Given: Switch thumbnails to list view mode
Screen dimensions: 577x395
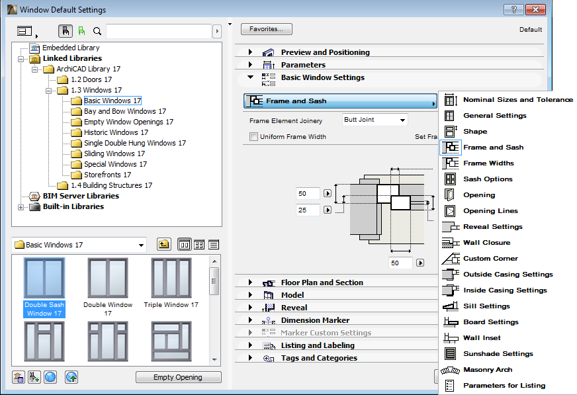Looking at the screenshot, I should [213, 244].
